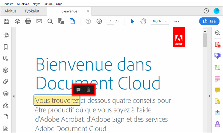Click the vertical scrollbar thumb
Screen dimensions: 223x133
click(205, 40)
